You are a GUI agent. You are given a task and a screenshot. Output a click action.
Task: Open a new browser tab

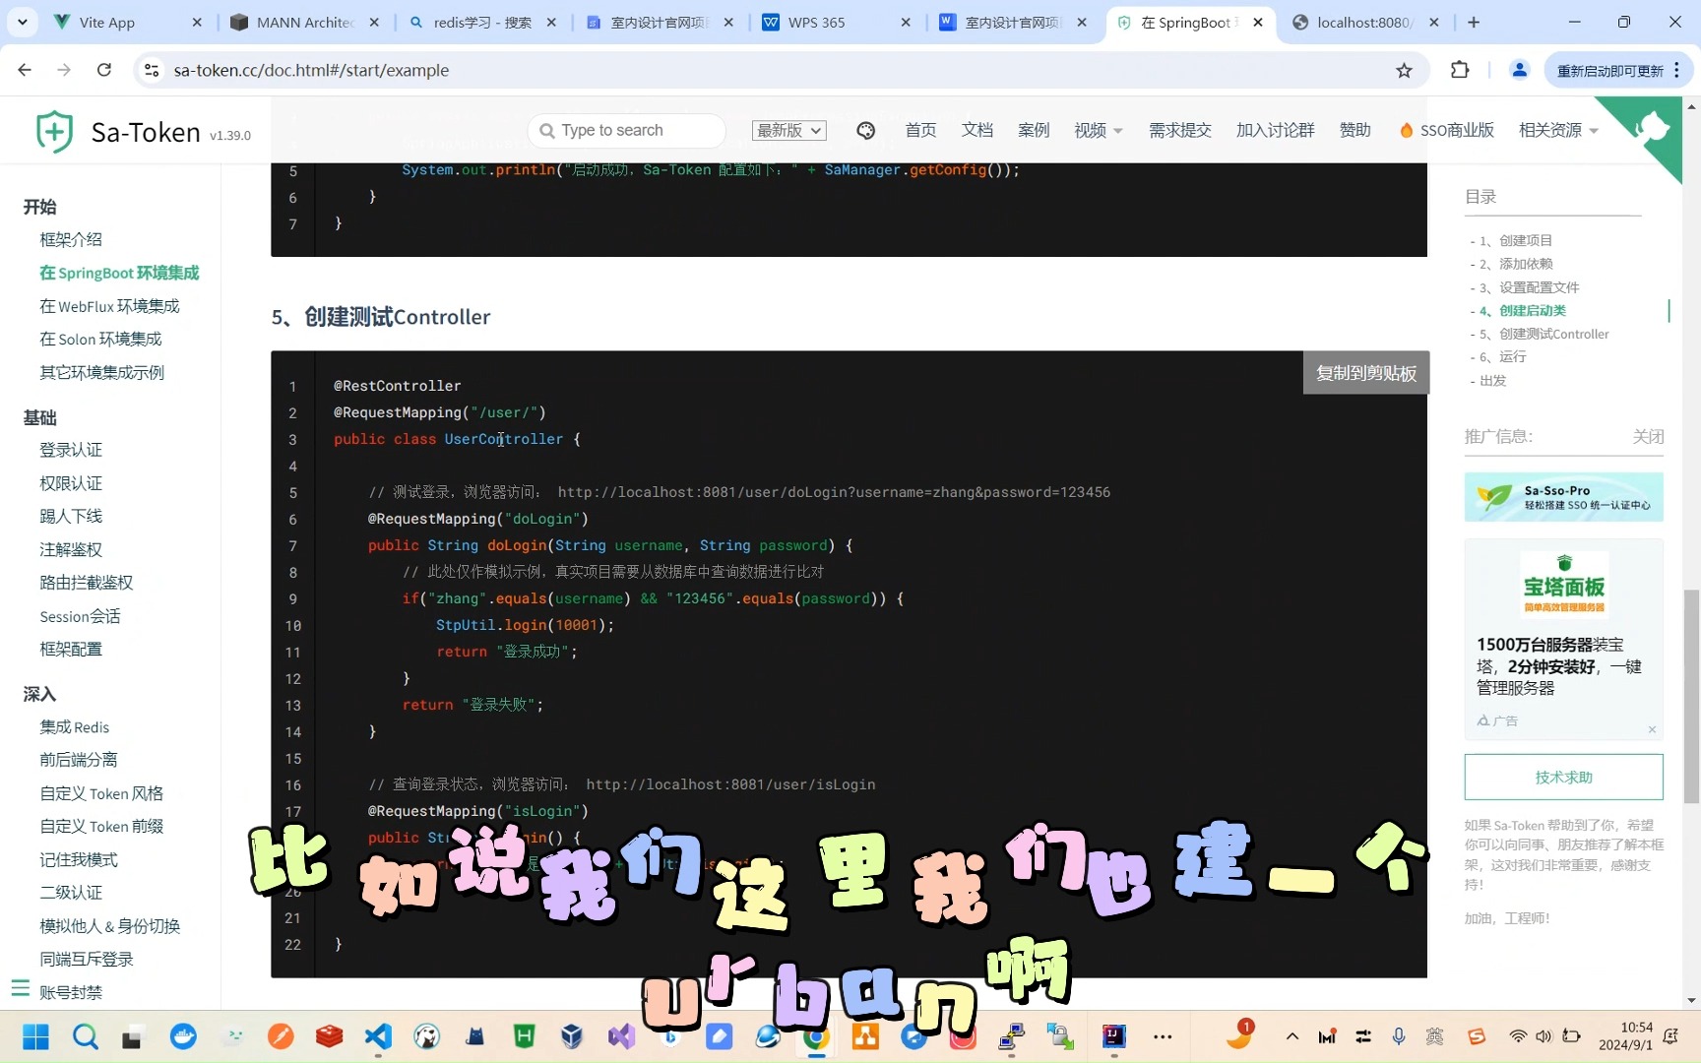click(1474, 22)
